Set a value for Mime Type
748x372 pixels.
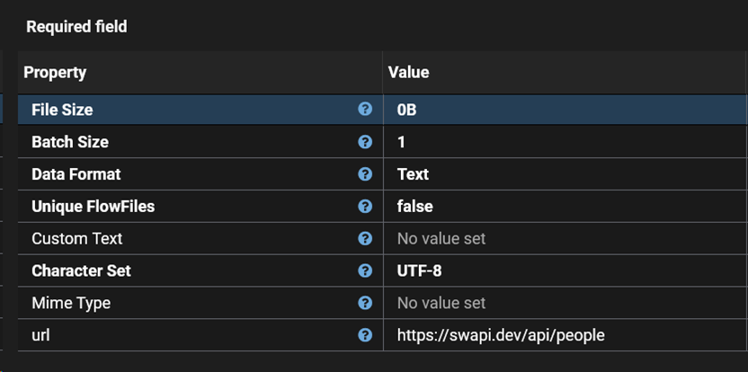coord(441,303)
